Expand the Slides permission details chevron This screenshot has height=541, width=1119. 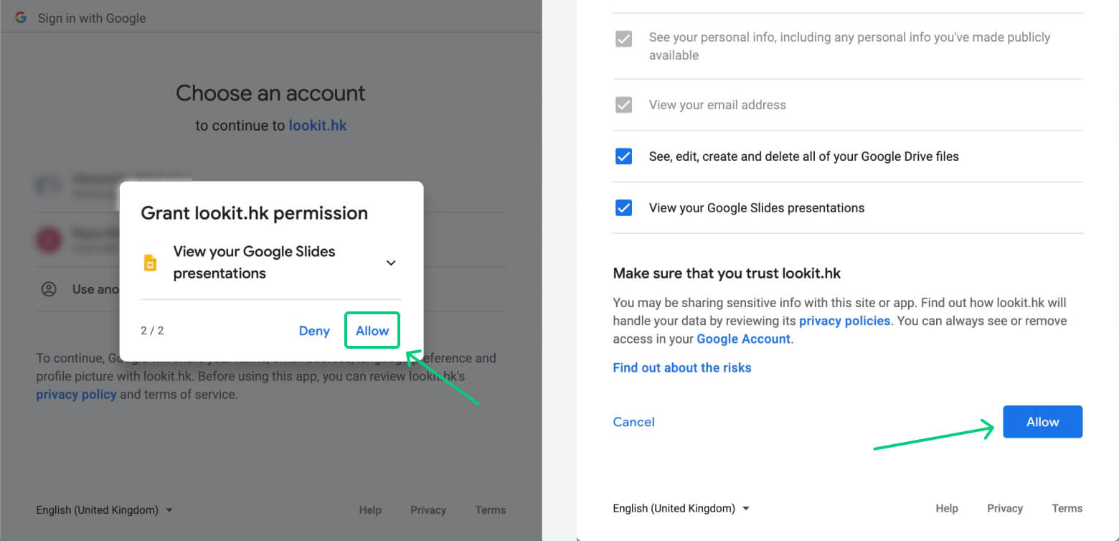tap(391, 263)
